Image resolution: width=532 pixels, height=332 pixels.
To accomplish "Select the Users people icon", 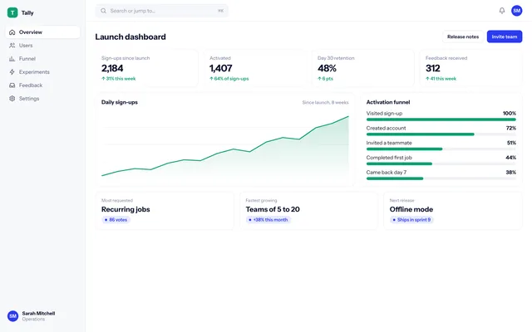I will [x=12, y=46].
